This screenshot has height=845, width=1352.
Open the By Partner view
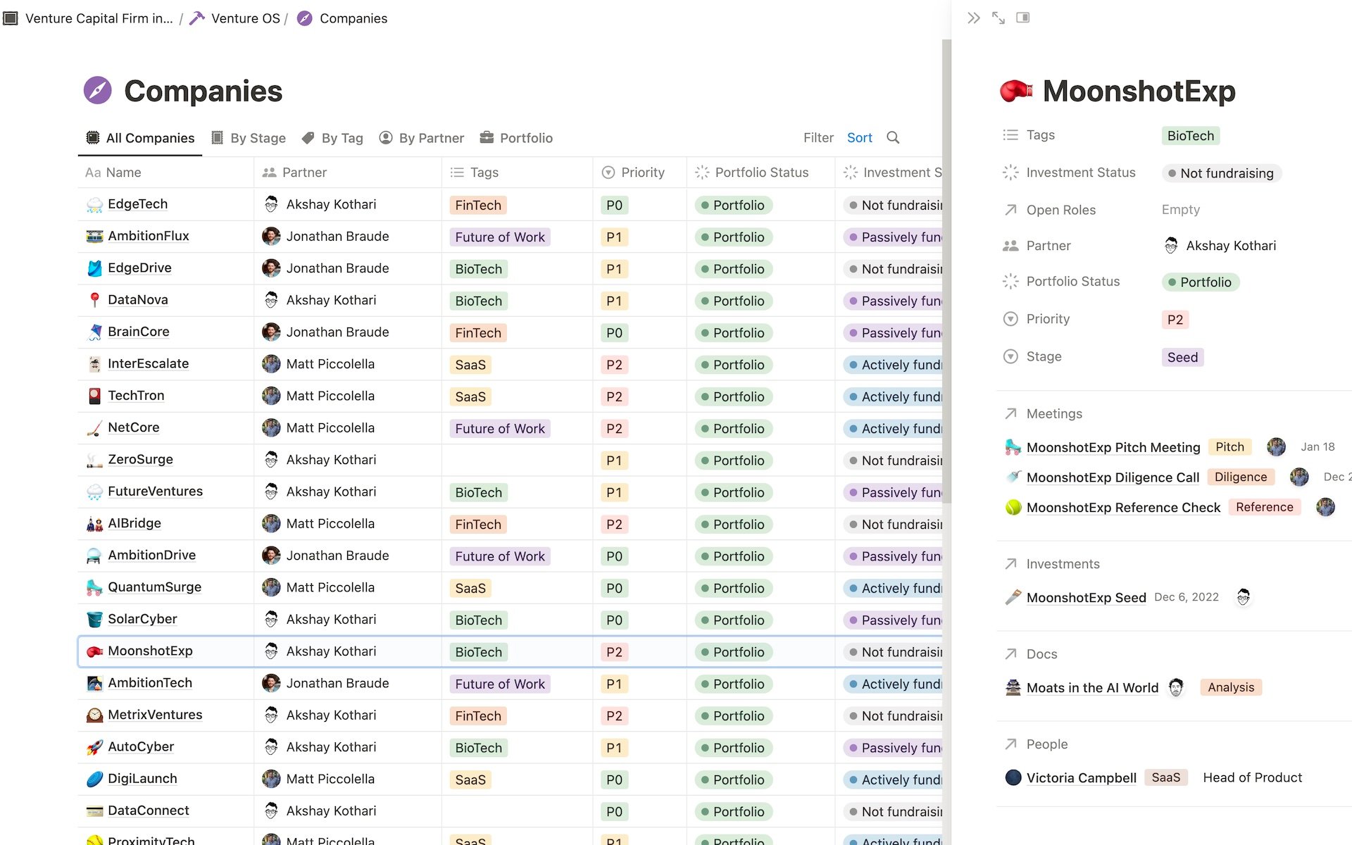[430, 137]
